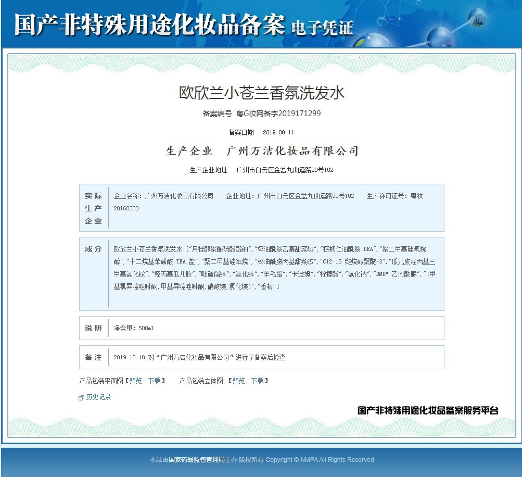Click the filing date 2019-08-11
The width and height of the screenshot is (522, 477).
278,132
